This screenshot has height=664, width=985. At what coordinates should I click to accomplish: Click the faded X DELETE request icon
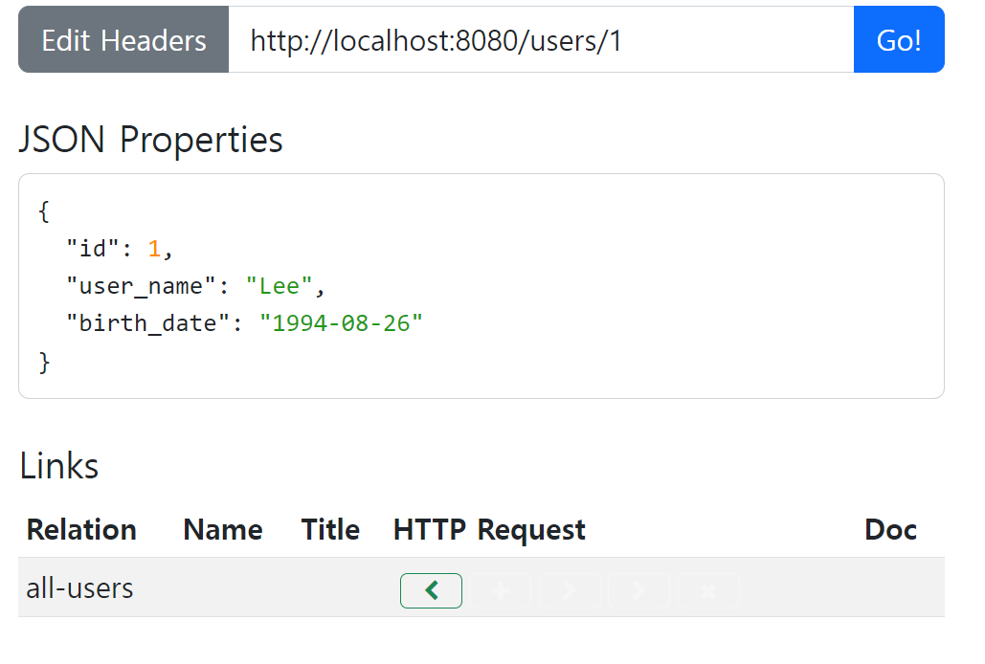click(709, 591)
